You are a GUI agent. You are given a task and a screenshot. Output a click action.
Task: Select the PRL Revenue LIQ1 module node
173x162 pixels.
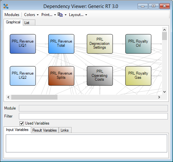[x=23, y=44]
